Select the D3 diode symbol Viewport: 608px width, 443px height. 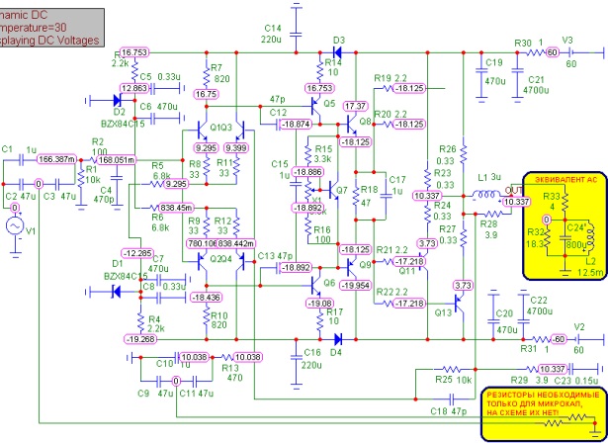point(337,52)
